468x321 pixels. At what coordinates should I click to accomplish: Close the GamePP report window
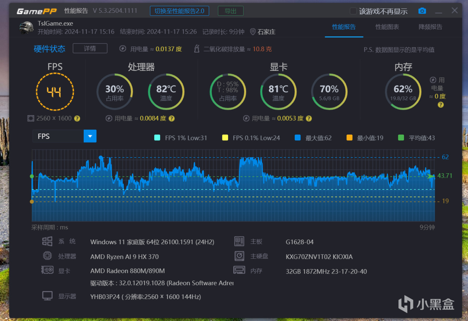click(x=454, y=11)
